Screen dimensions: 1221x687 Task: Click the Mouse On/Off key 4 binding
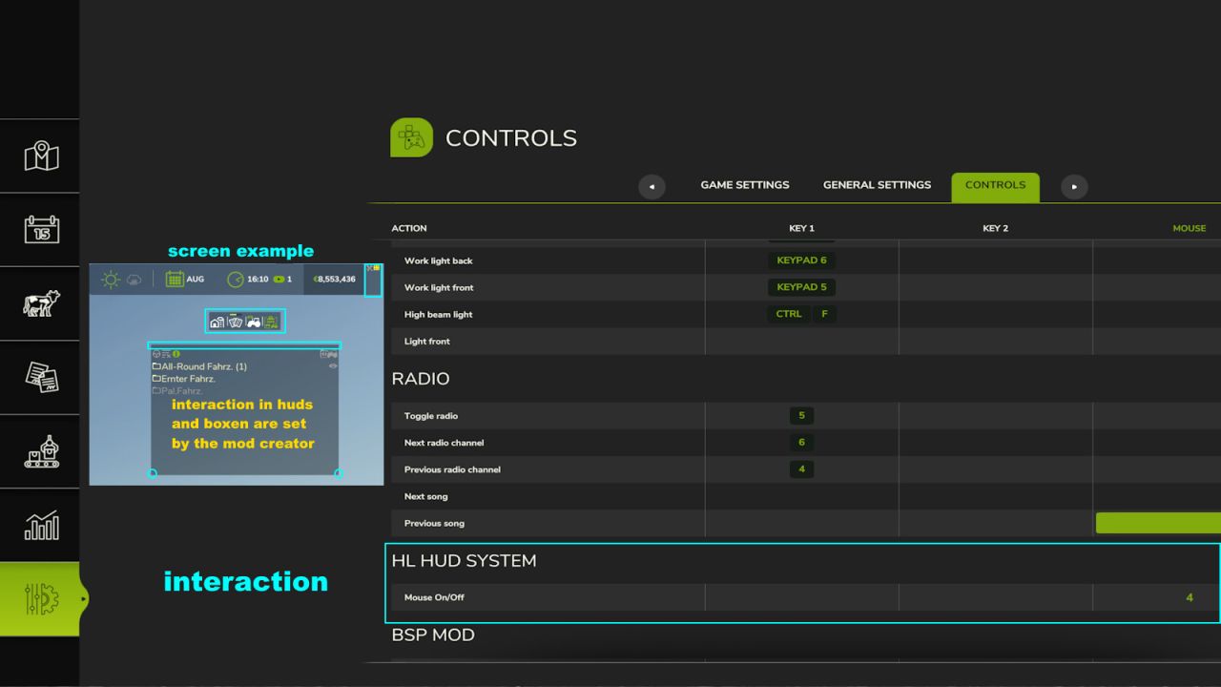point(1189,596)
